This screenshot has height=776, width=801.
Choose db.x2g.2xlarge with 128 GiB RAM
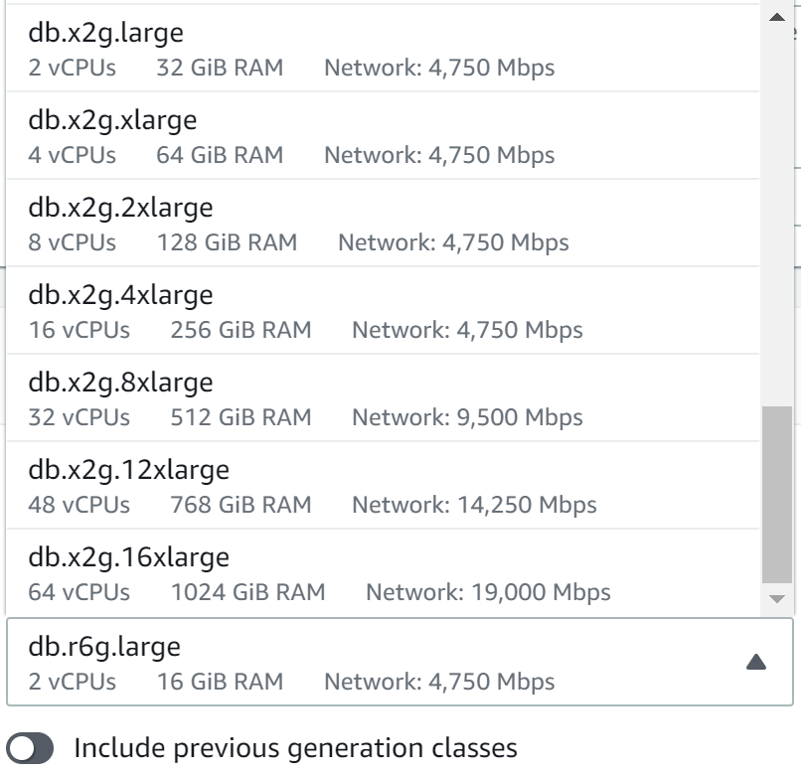(x=384, y=224)
